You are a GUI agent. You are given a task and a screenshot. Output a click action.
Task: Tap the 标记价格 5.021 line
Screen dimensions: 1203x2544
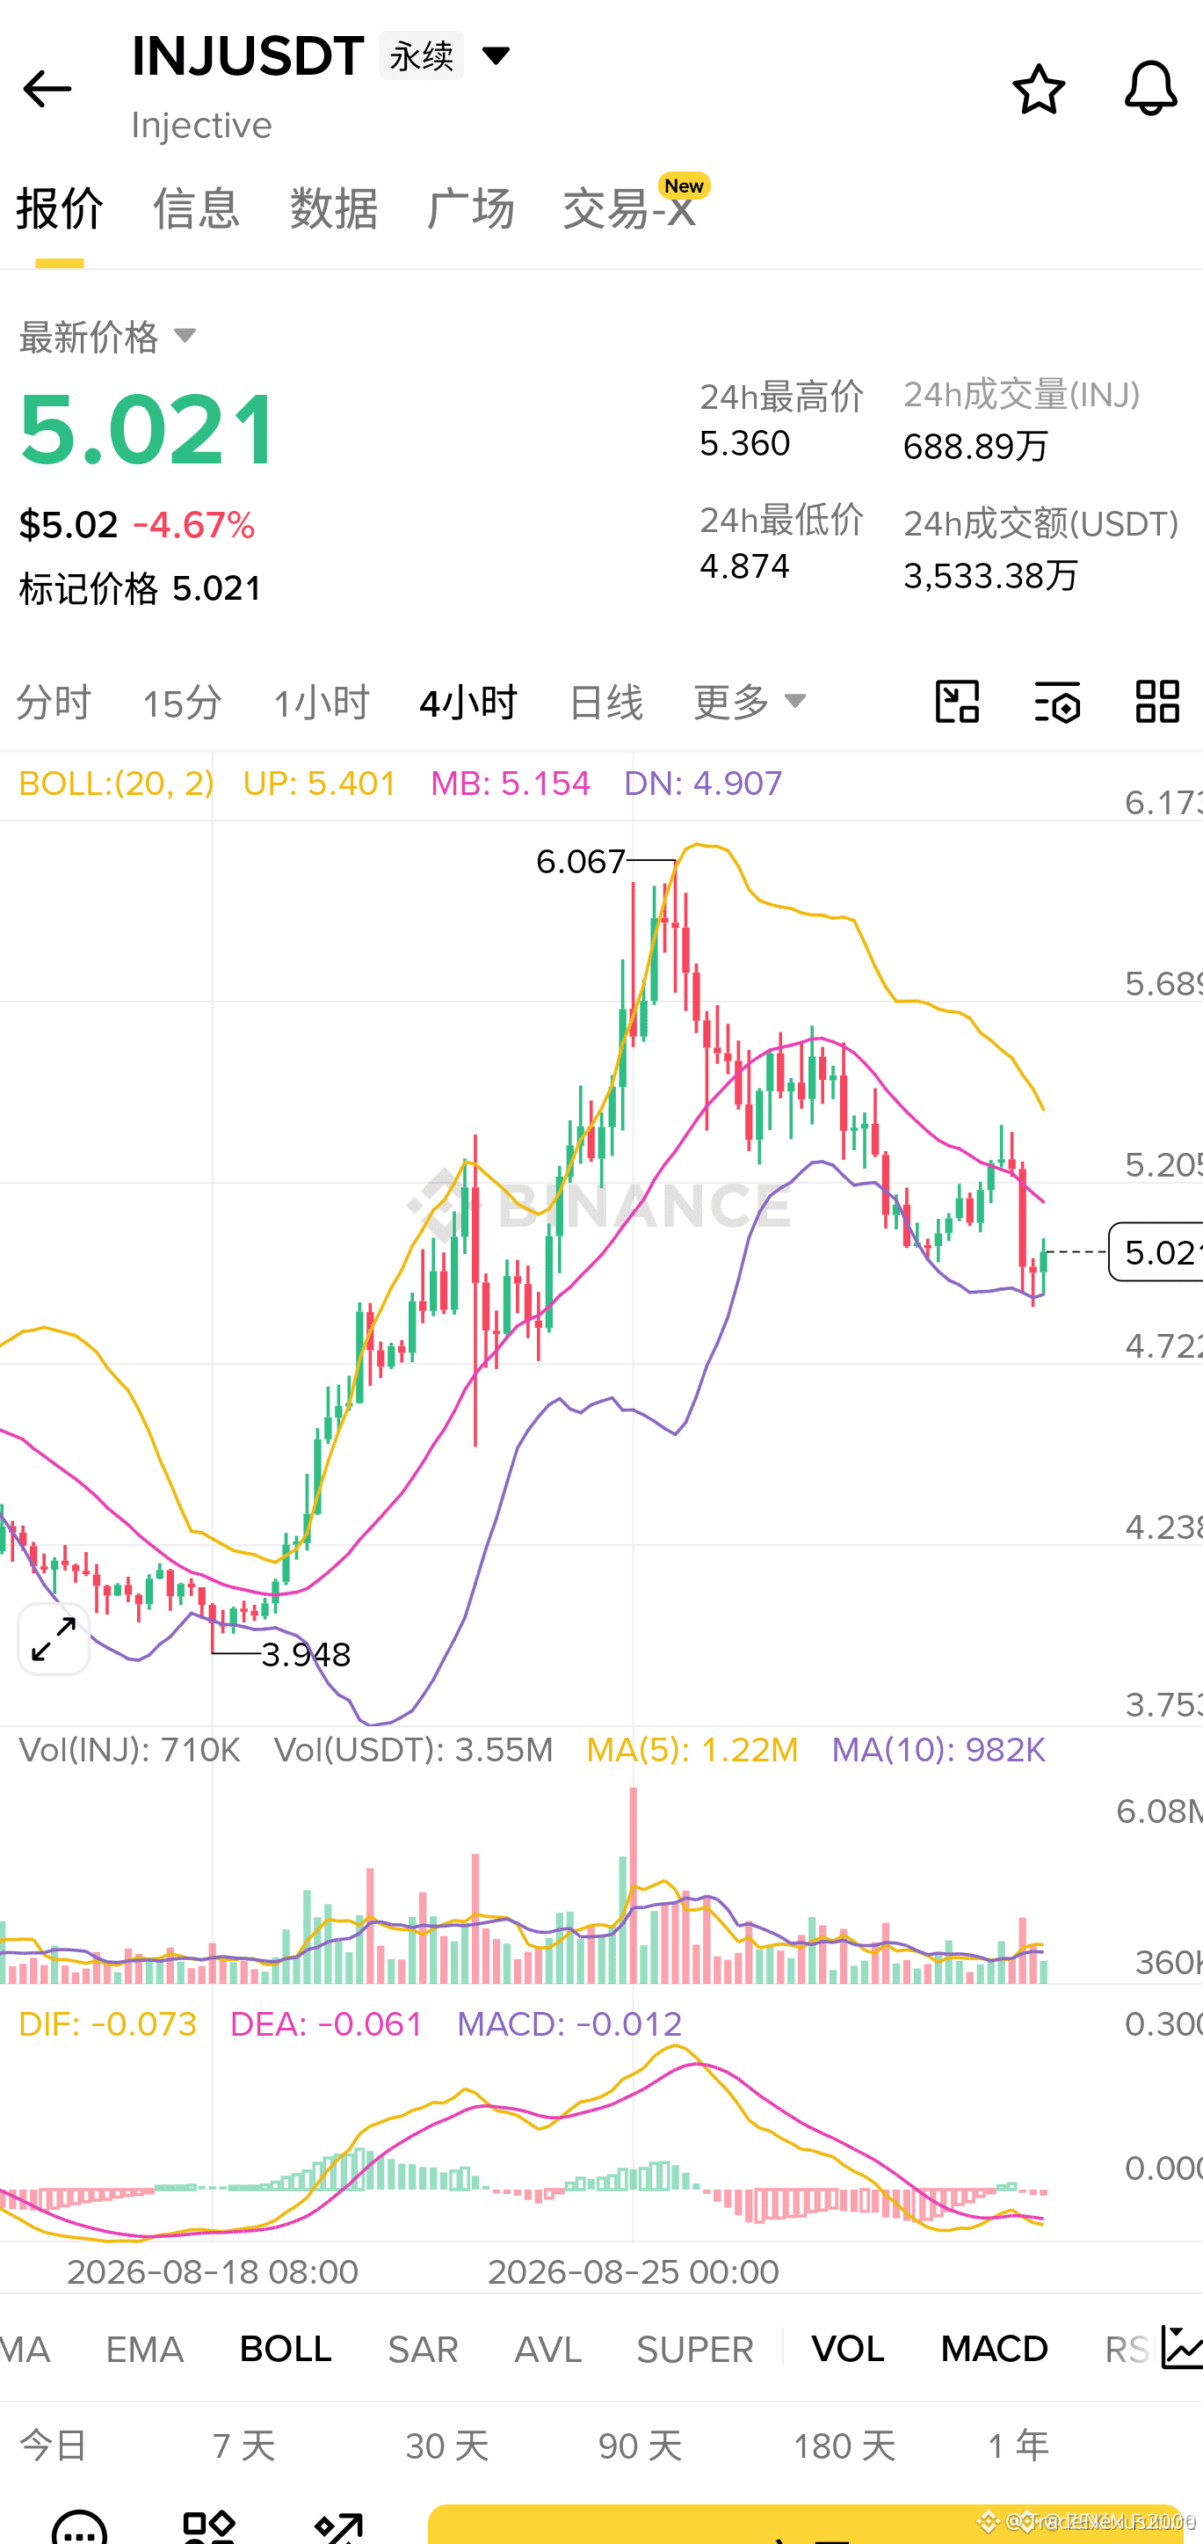tap(140, 588)
